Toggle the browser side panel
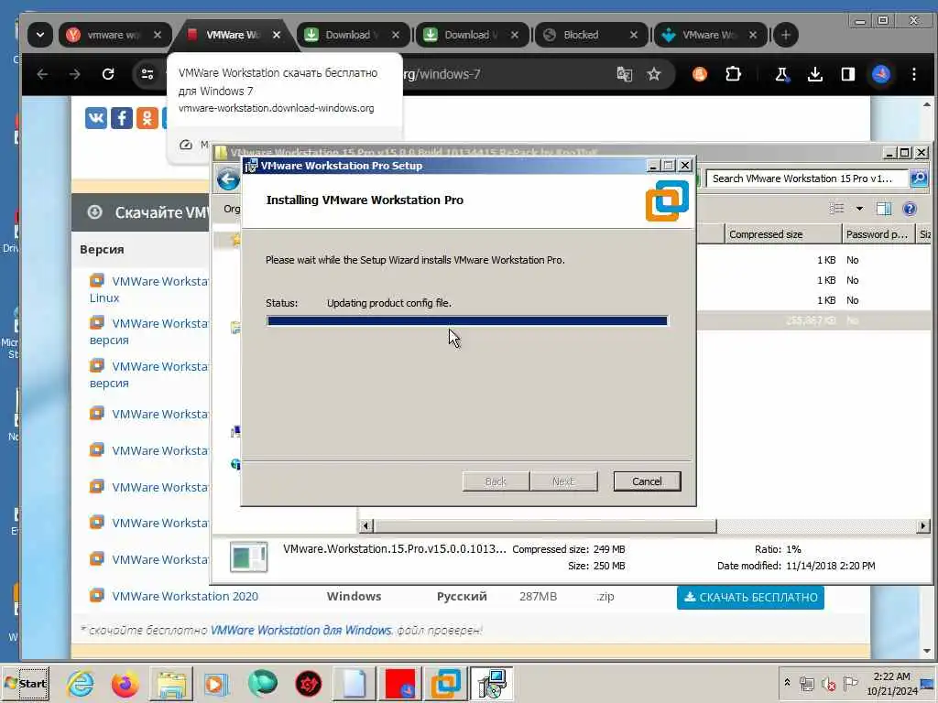 click(x=847, y=74)
